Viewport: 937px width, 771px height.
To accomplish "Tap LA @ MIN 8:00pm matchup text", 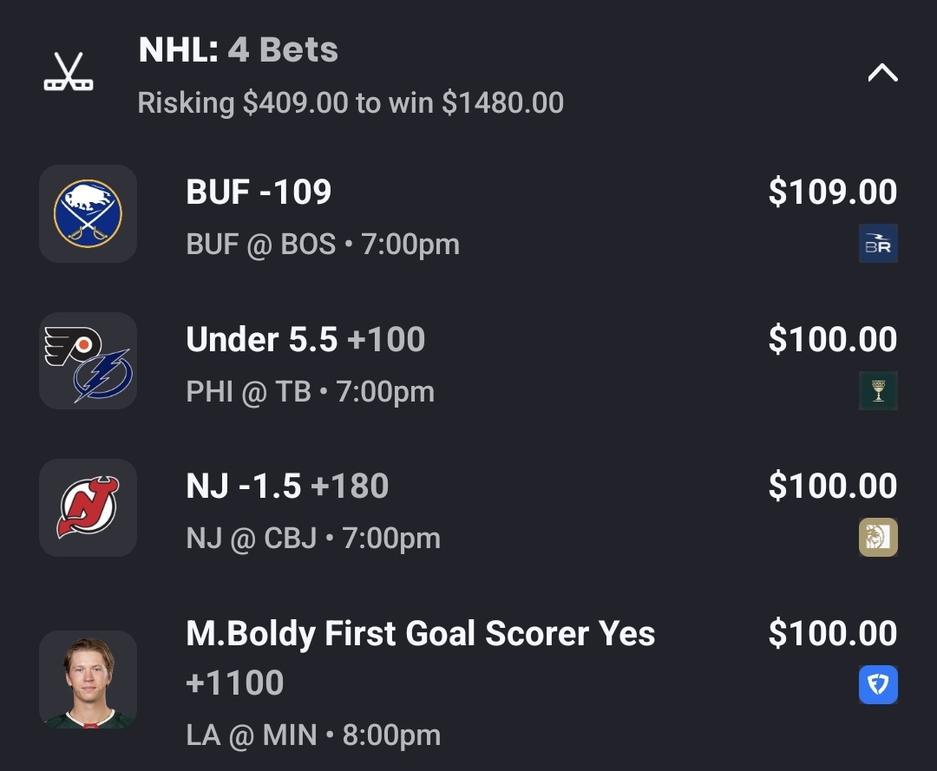I will [312, 735].
